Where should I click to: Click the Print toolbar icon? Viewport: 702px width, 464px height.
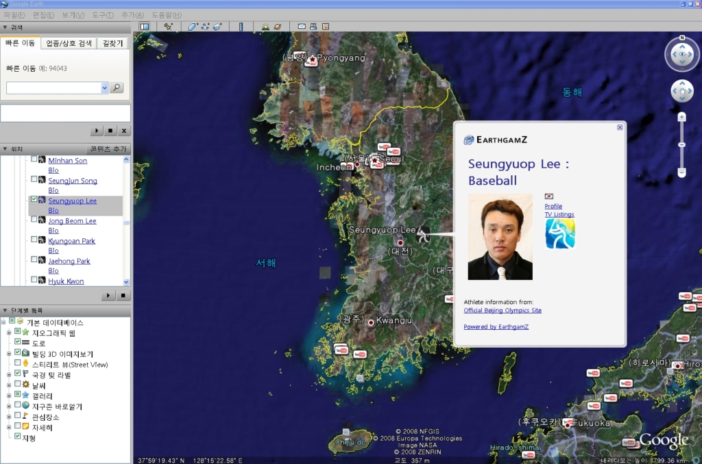313,27
